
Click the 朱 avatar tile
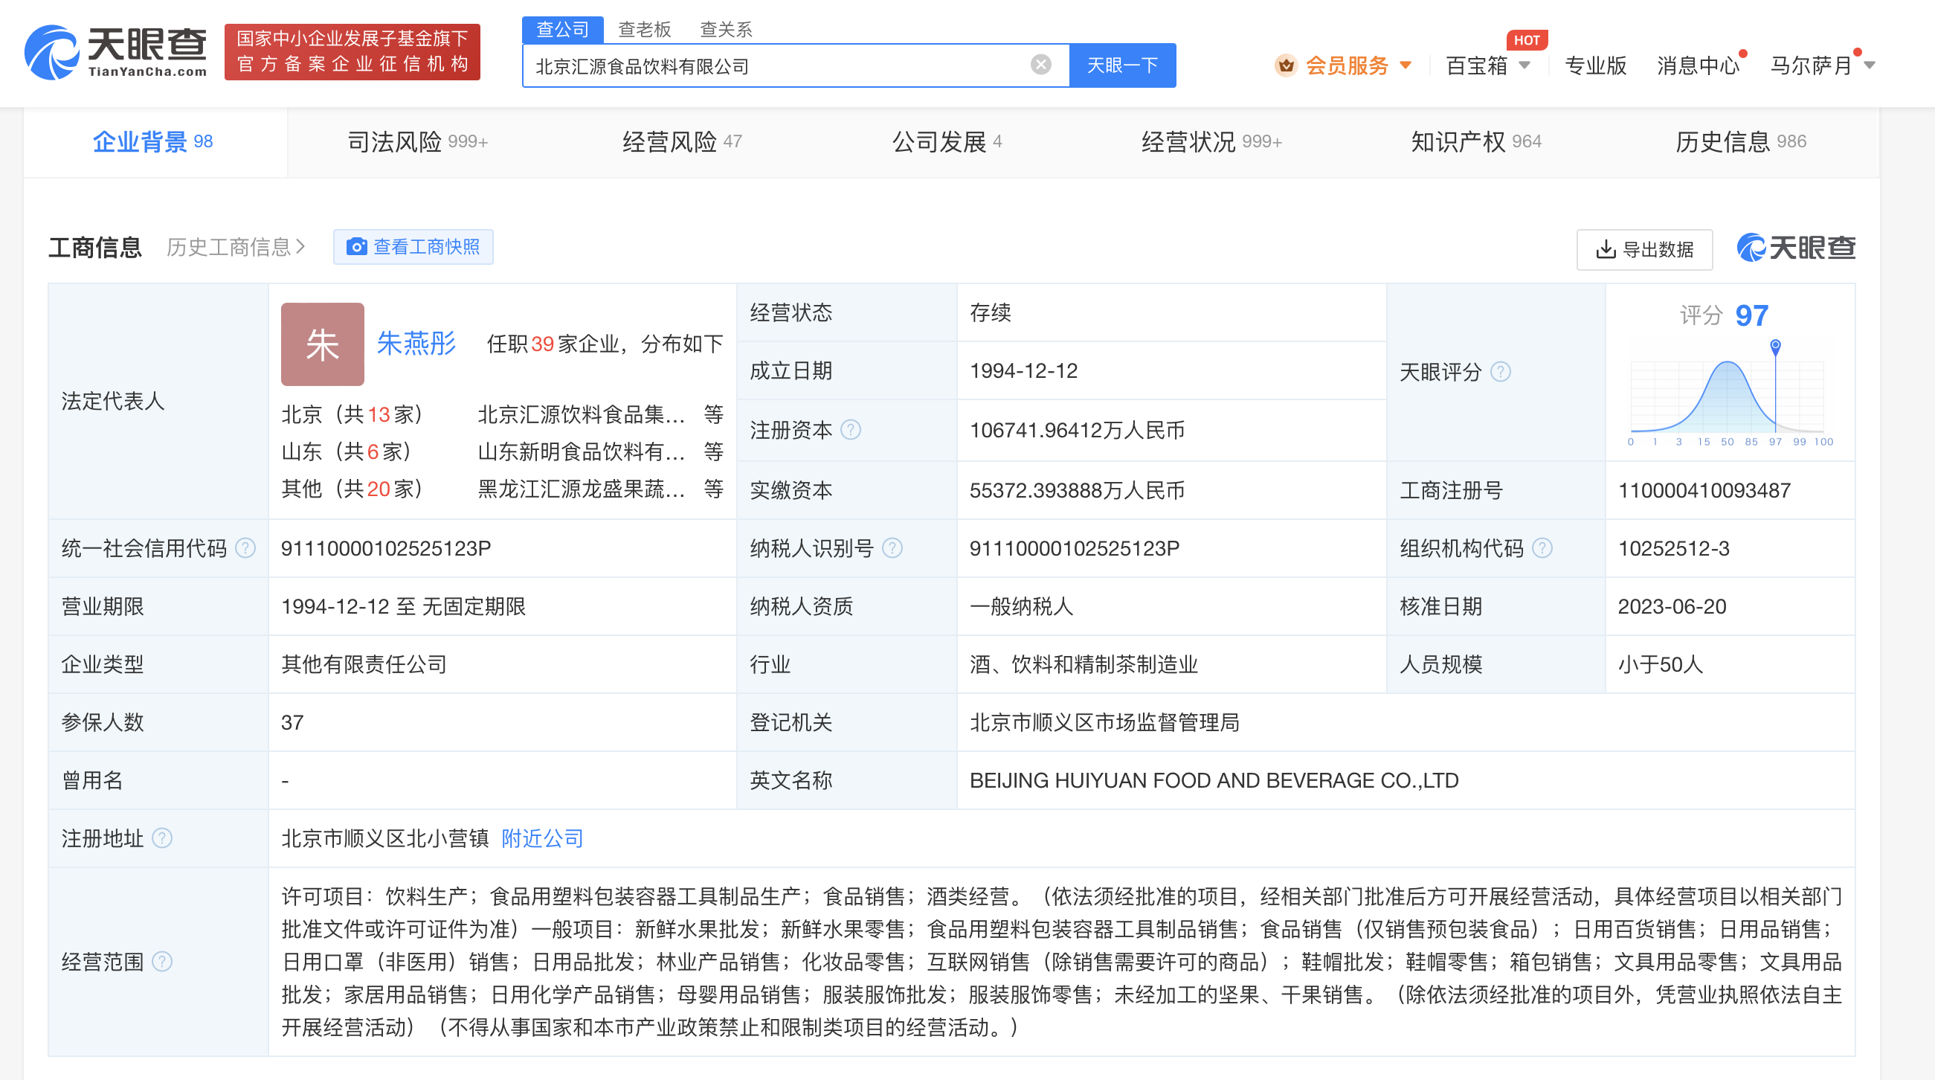322,344
